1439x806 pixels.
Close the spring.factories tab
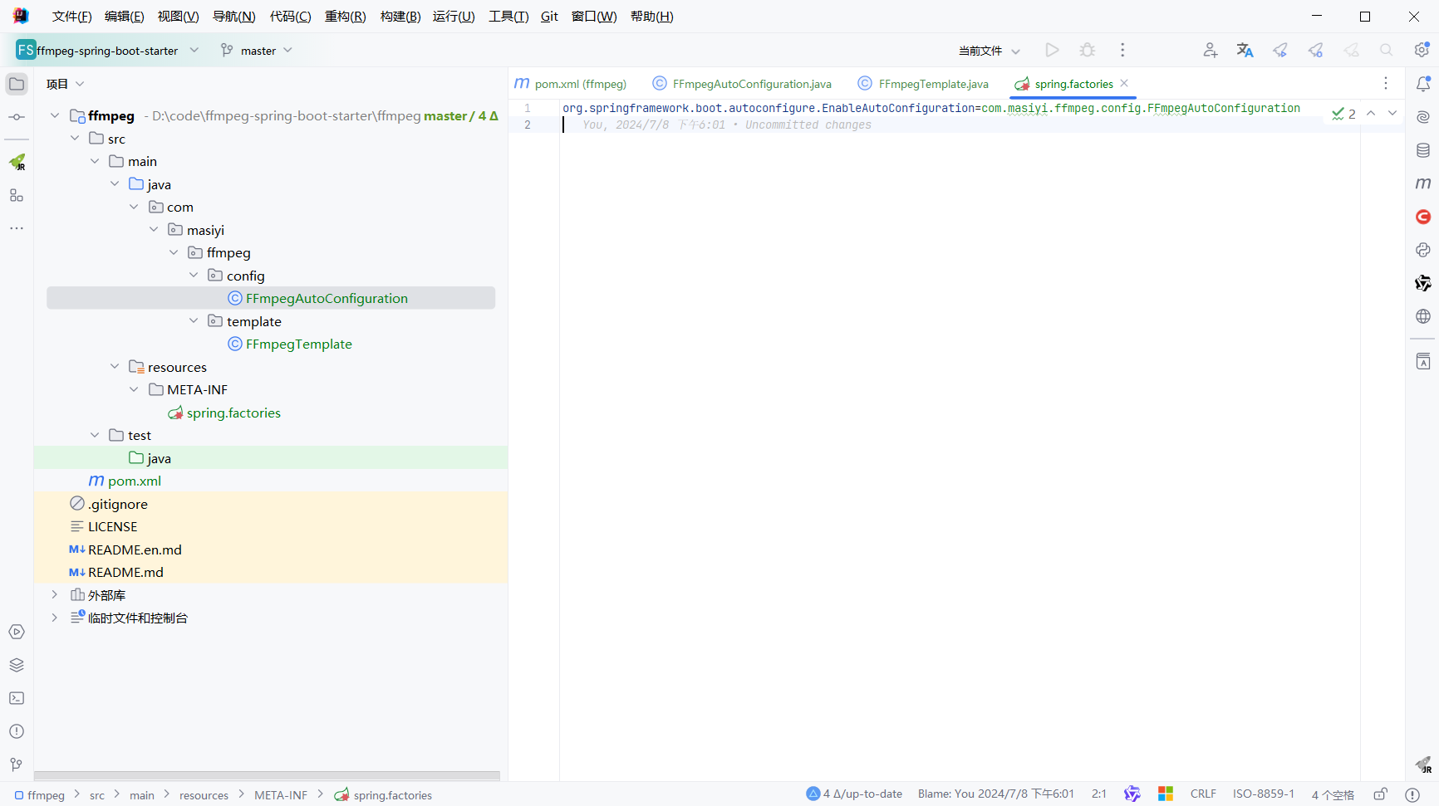click(1124, 83)
